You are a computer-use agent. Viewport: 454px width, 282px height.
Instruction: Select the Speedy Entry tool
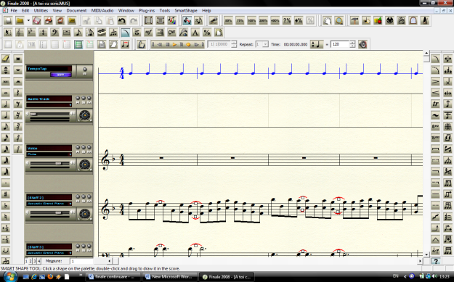90,33
